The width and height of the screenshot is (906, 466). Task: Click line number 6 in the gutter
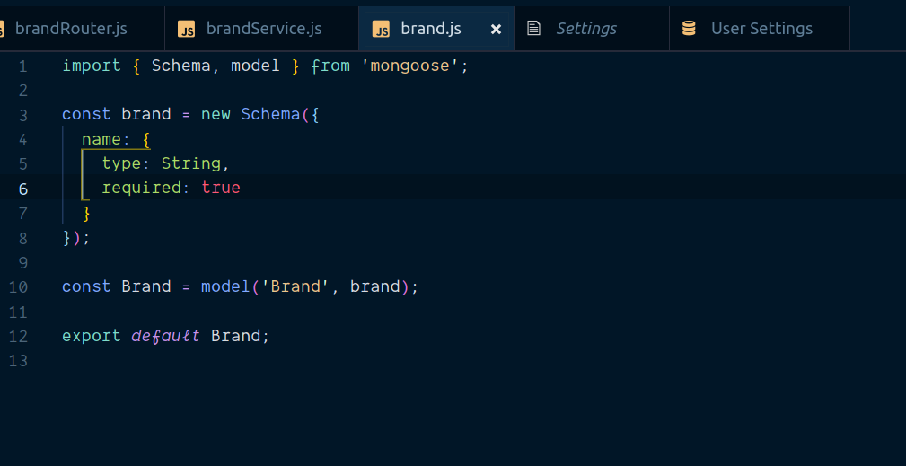click(x=22, y=189)
